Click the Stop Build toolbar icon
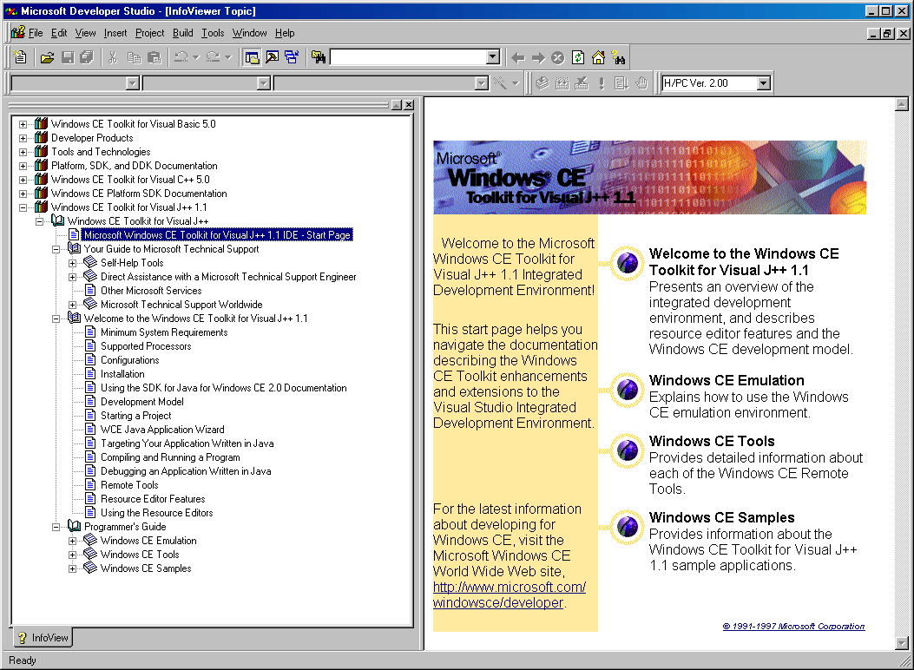 click(x=582, y=83)
